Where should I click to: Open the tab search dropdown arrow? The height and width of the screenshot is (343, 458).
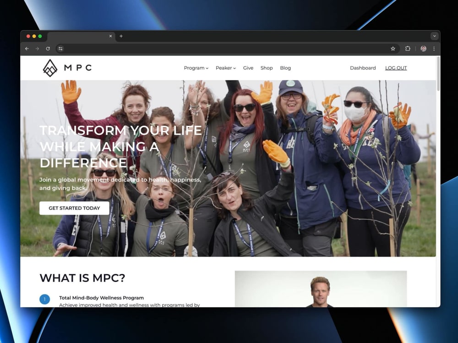tap(434, 36)
